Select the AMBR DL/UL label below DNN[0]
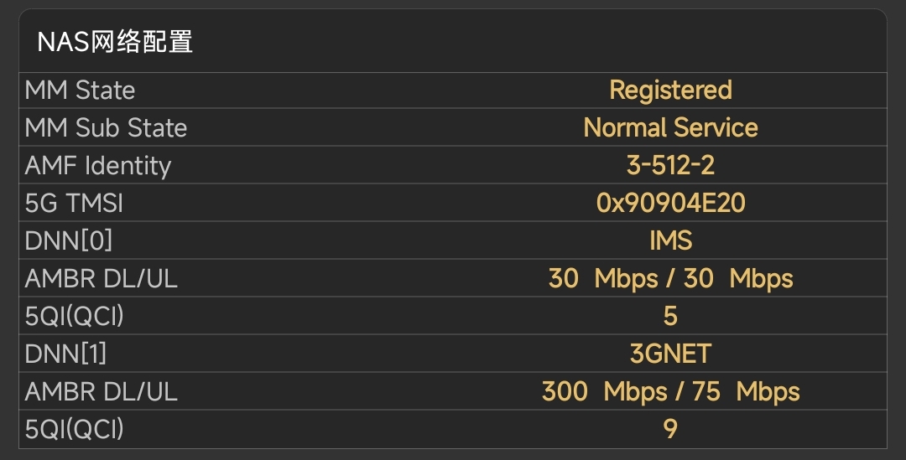Screen dimensions: 906x460 [102, 279]
